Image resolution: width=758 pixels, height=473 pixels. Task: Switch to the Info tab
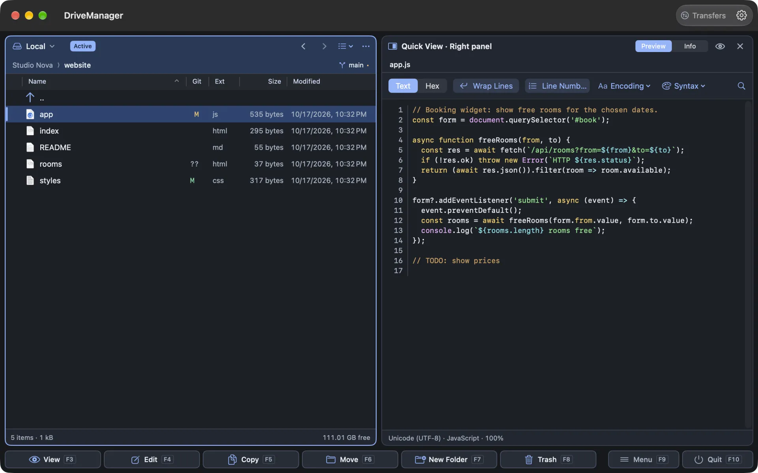[x=690, y=46]
